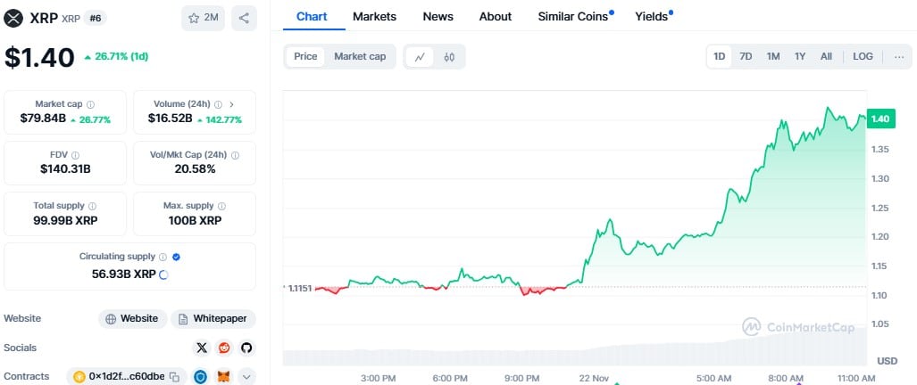Image resolution: width=917 pixels, height=385 pixels.
Task: Click the 56.93B XRP circulating supply
Action: pyautogui.click(x=125, y=274)
